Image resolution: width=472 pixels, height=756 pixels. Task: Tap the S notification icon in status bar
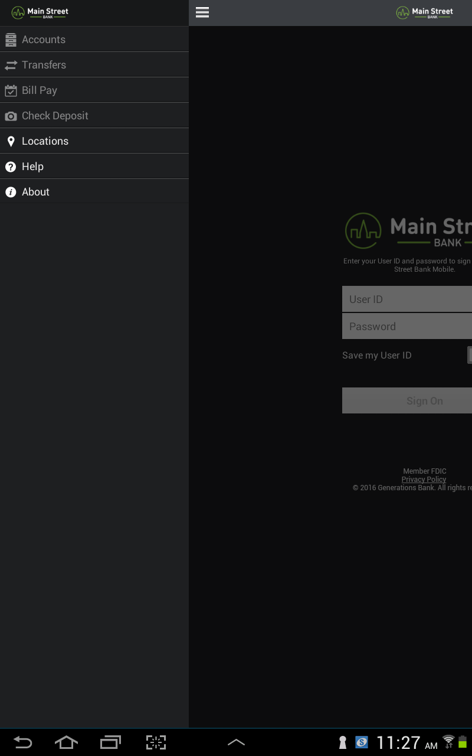point(361,742)
